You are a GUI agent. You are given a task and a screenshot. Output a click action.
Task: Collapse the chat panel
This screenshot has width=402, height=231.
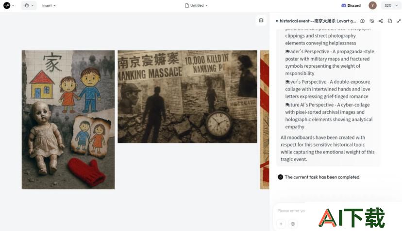(x=399, y=21)
